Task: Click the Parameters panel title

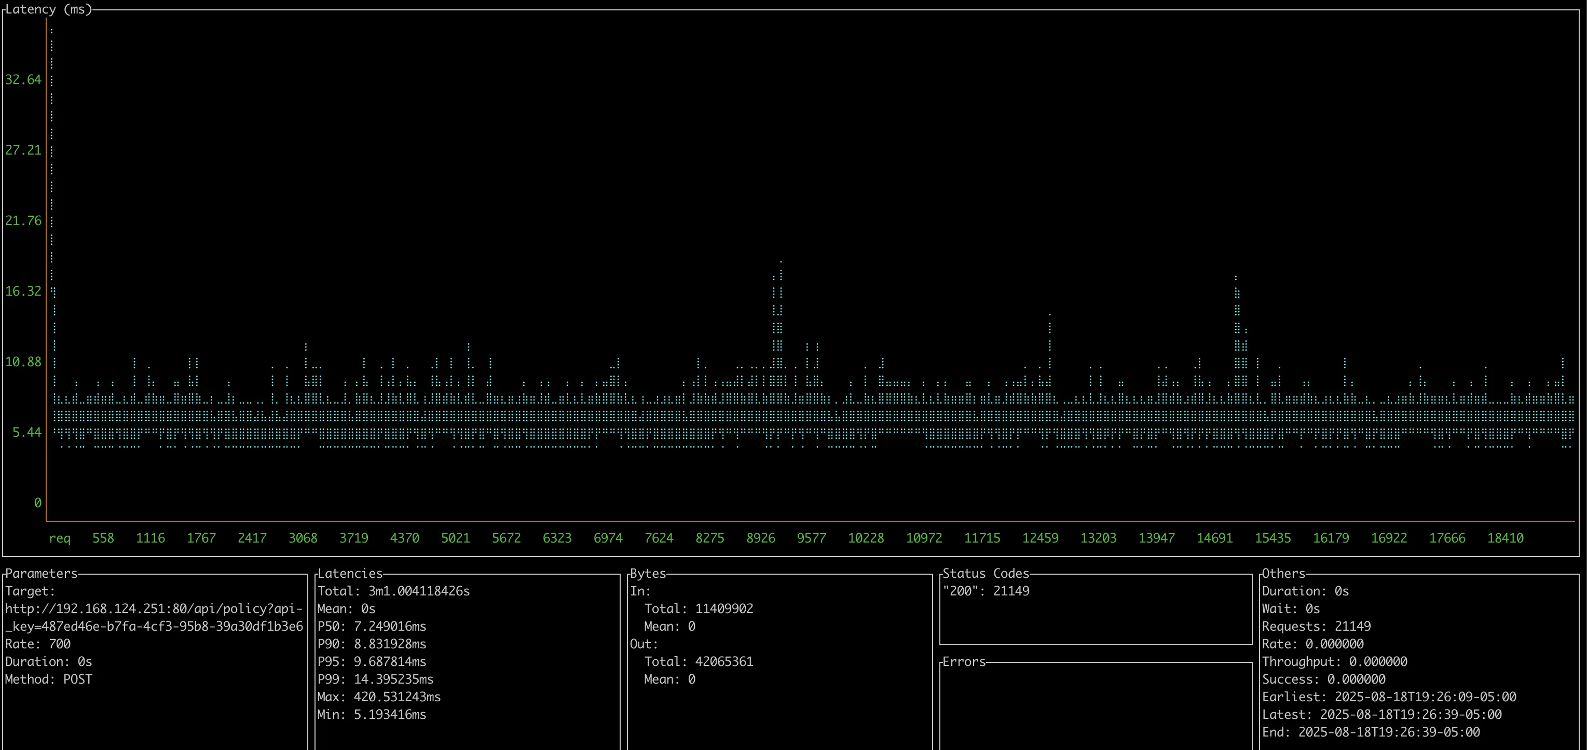Action: click(x=42, y=574)
